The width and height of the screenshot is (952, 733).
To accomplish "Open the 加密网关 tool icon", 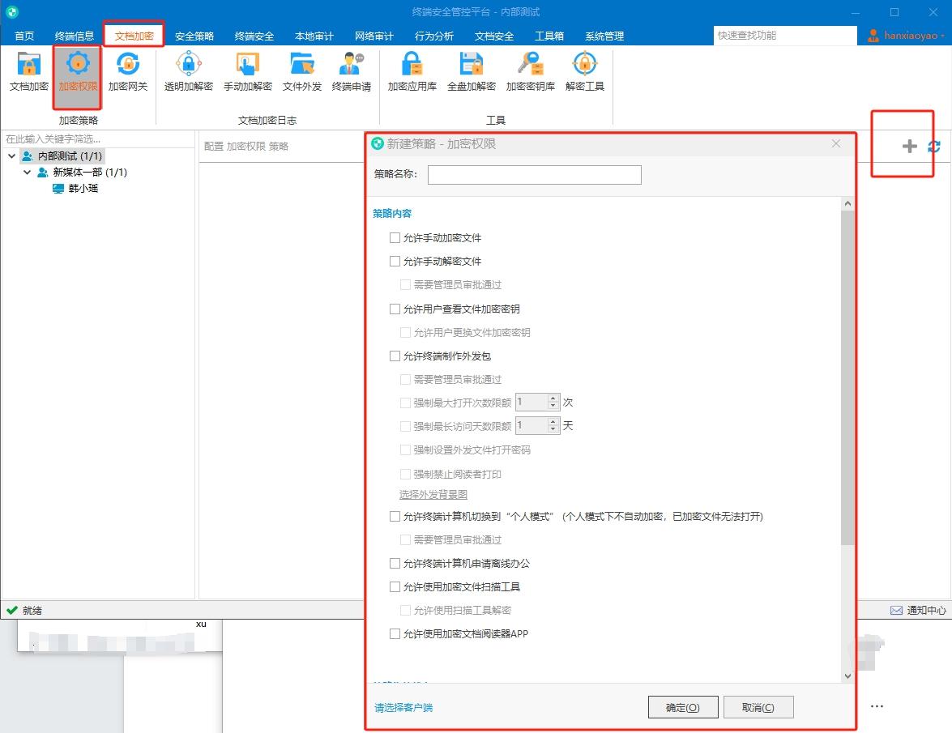I will coord(127,71).
